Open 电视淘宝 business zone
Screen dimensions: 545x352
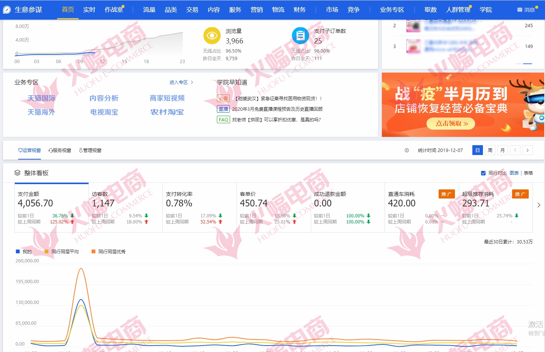click(104, 112)
